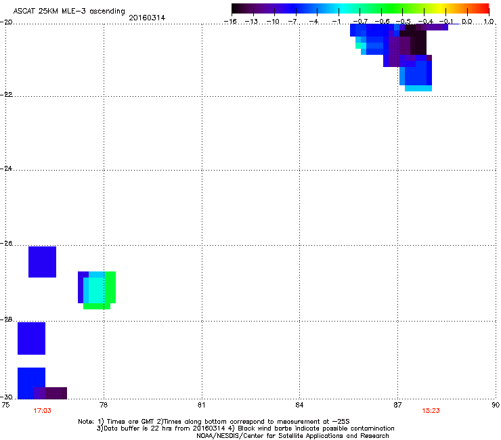
Task: Click the latitude axis label -28
Action: 6,320
